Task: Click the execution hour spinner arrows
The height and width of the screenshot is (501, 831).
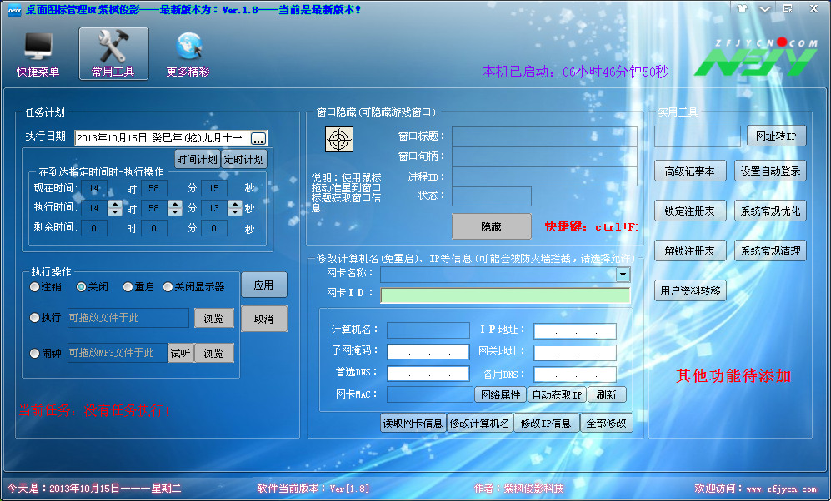Action: (116, 208)
